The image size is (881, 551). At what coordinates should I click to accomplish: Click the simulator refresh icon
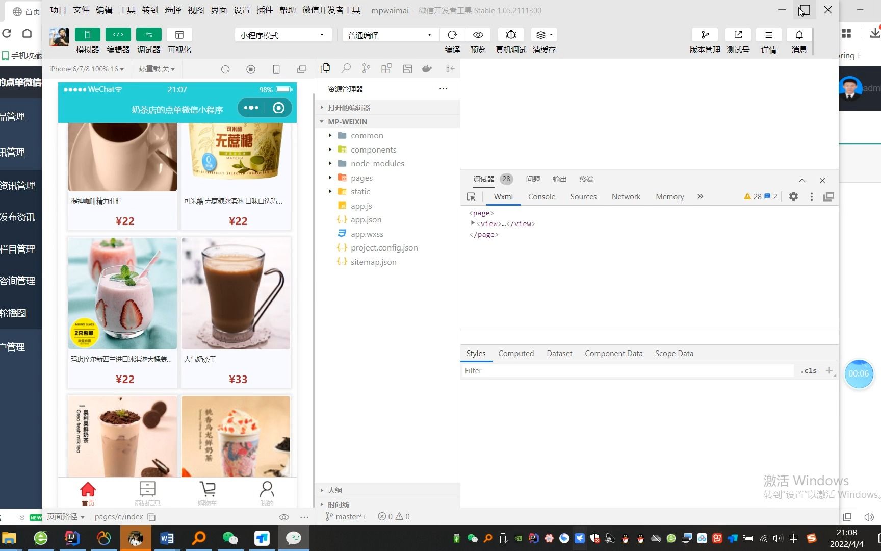(x=225, y=69)
